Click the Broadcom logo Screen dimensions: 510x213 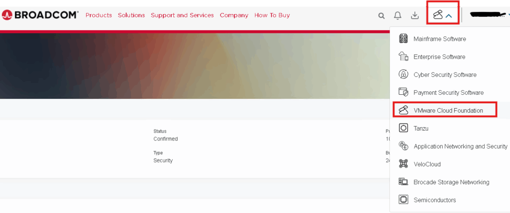point(40,15)
